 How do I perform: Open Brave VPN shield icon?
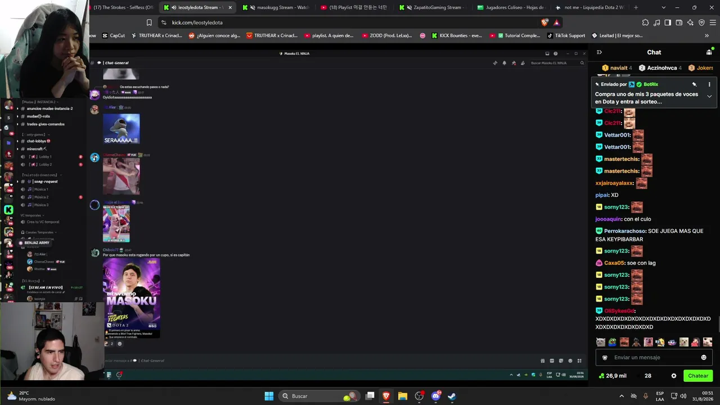[701, 22]
